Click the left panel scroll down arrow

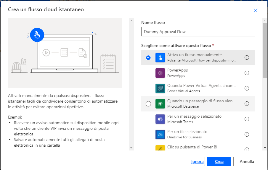[131, 148]
